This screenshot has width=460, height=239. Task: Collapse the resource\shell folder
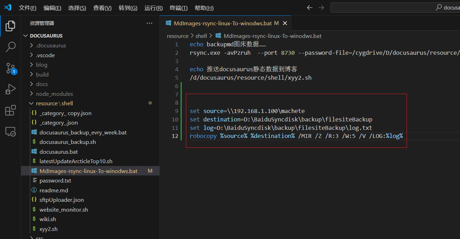tap(32, 103)
